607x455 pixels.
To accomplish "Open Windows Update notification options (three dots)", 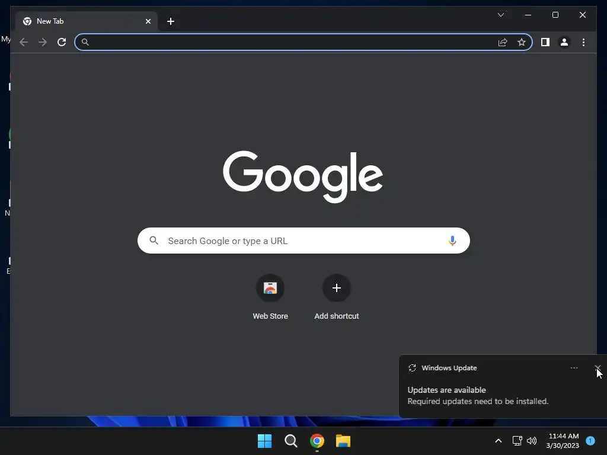I will coord(574,368).
